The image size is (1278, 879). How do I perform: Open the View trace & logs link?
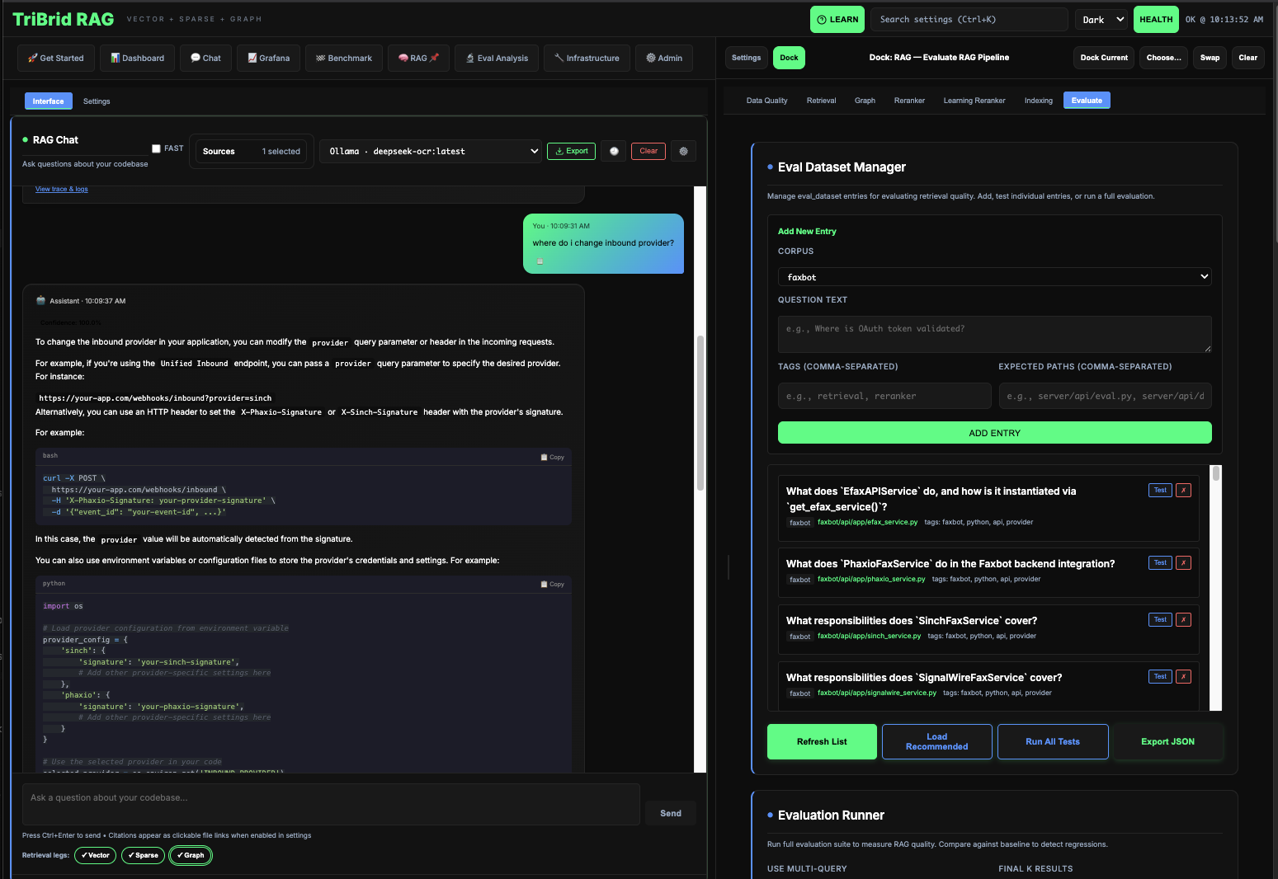(61, 189)
